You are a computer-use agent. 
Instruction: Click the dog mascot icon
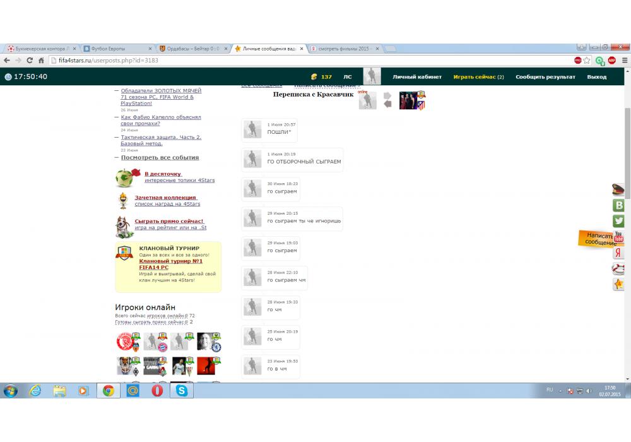pos(123,227)
